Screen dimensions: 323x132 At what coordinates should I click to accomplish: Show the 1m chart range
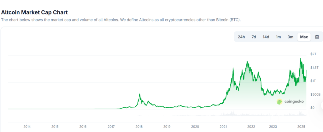click(278, 37)
